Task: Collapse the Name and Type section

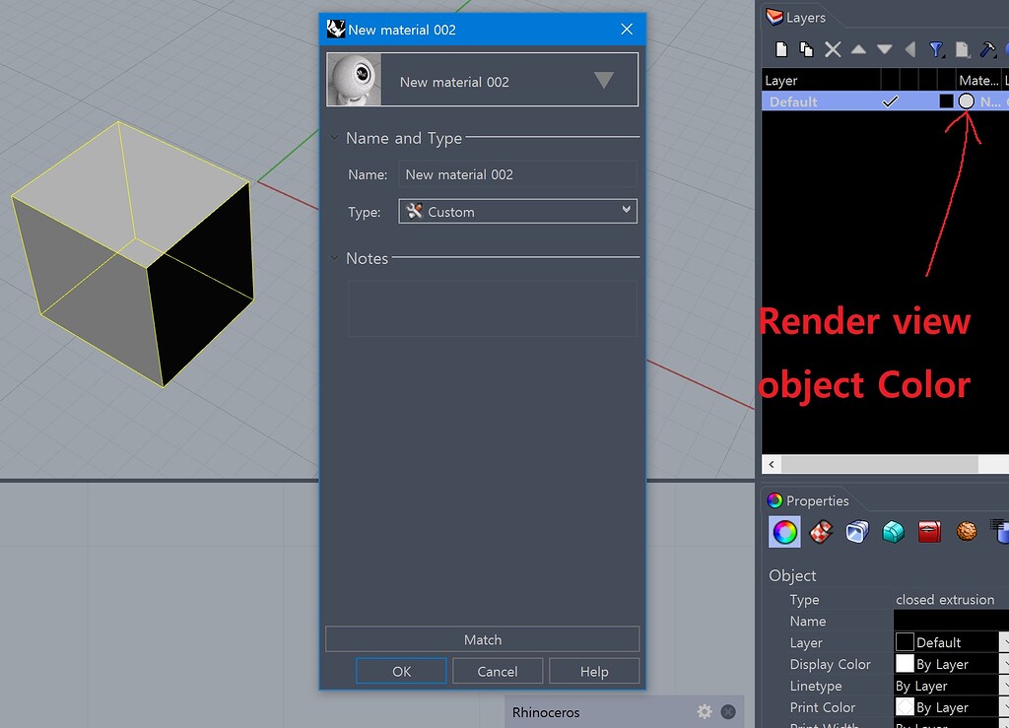Action: pyautogui.click(x=335, y=138)
